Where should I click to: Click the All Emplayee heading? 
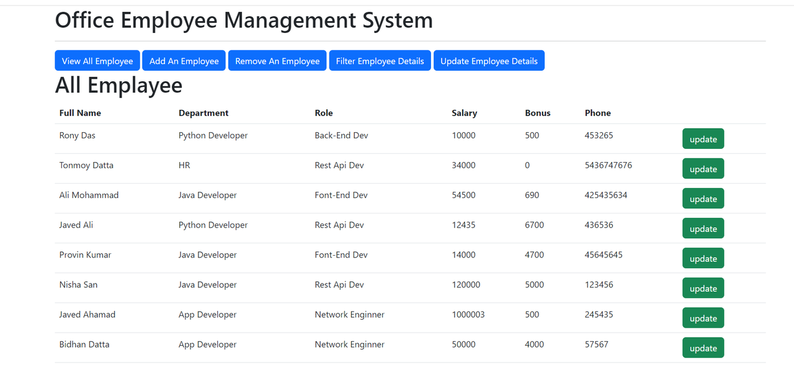pyautogui.click(x=118, y=85)
